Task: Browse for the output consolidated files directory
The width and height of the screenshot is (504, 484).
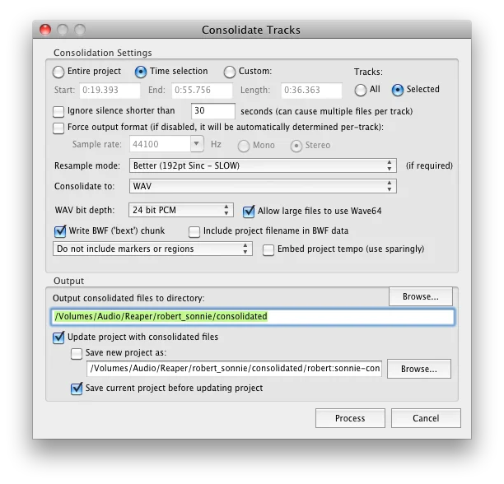Action: point(421,296)
